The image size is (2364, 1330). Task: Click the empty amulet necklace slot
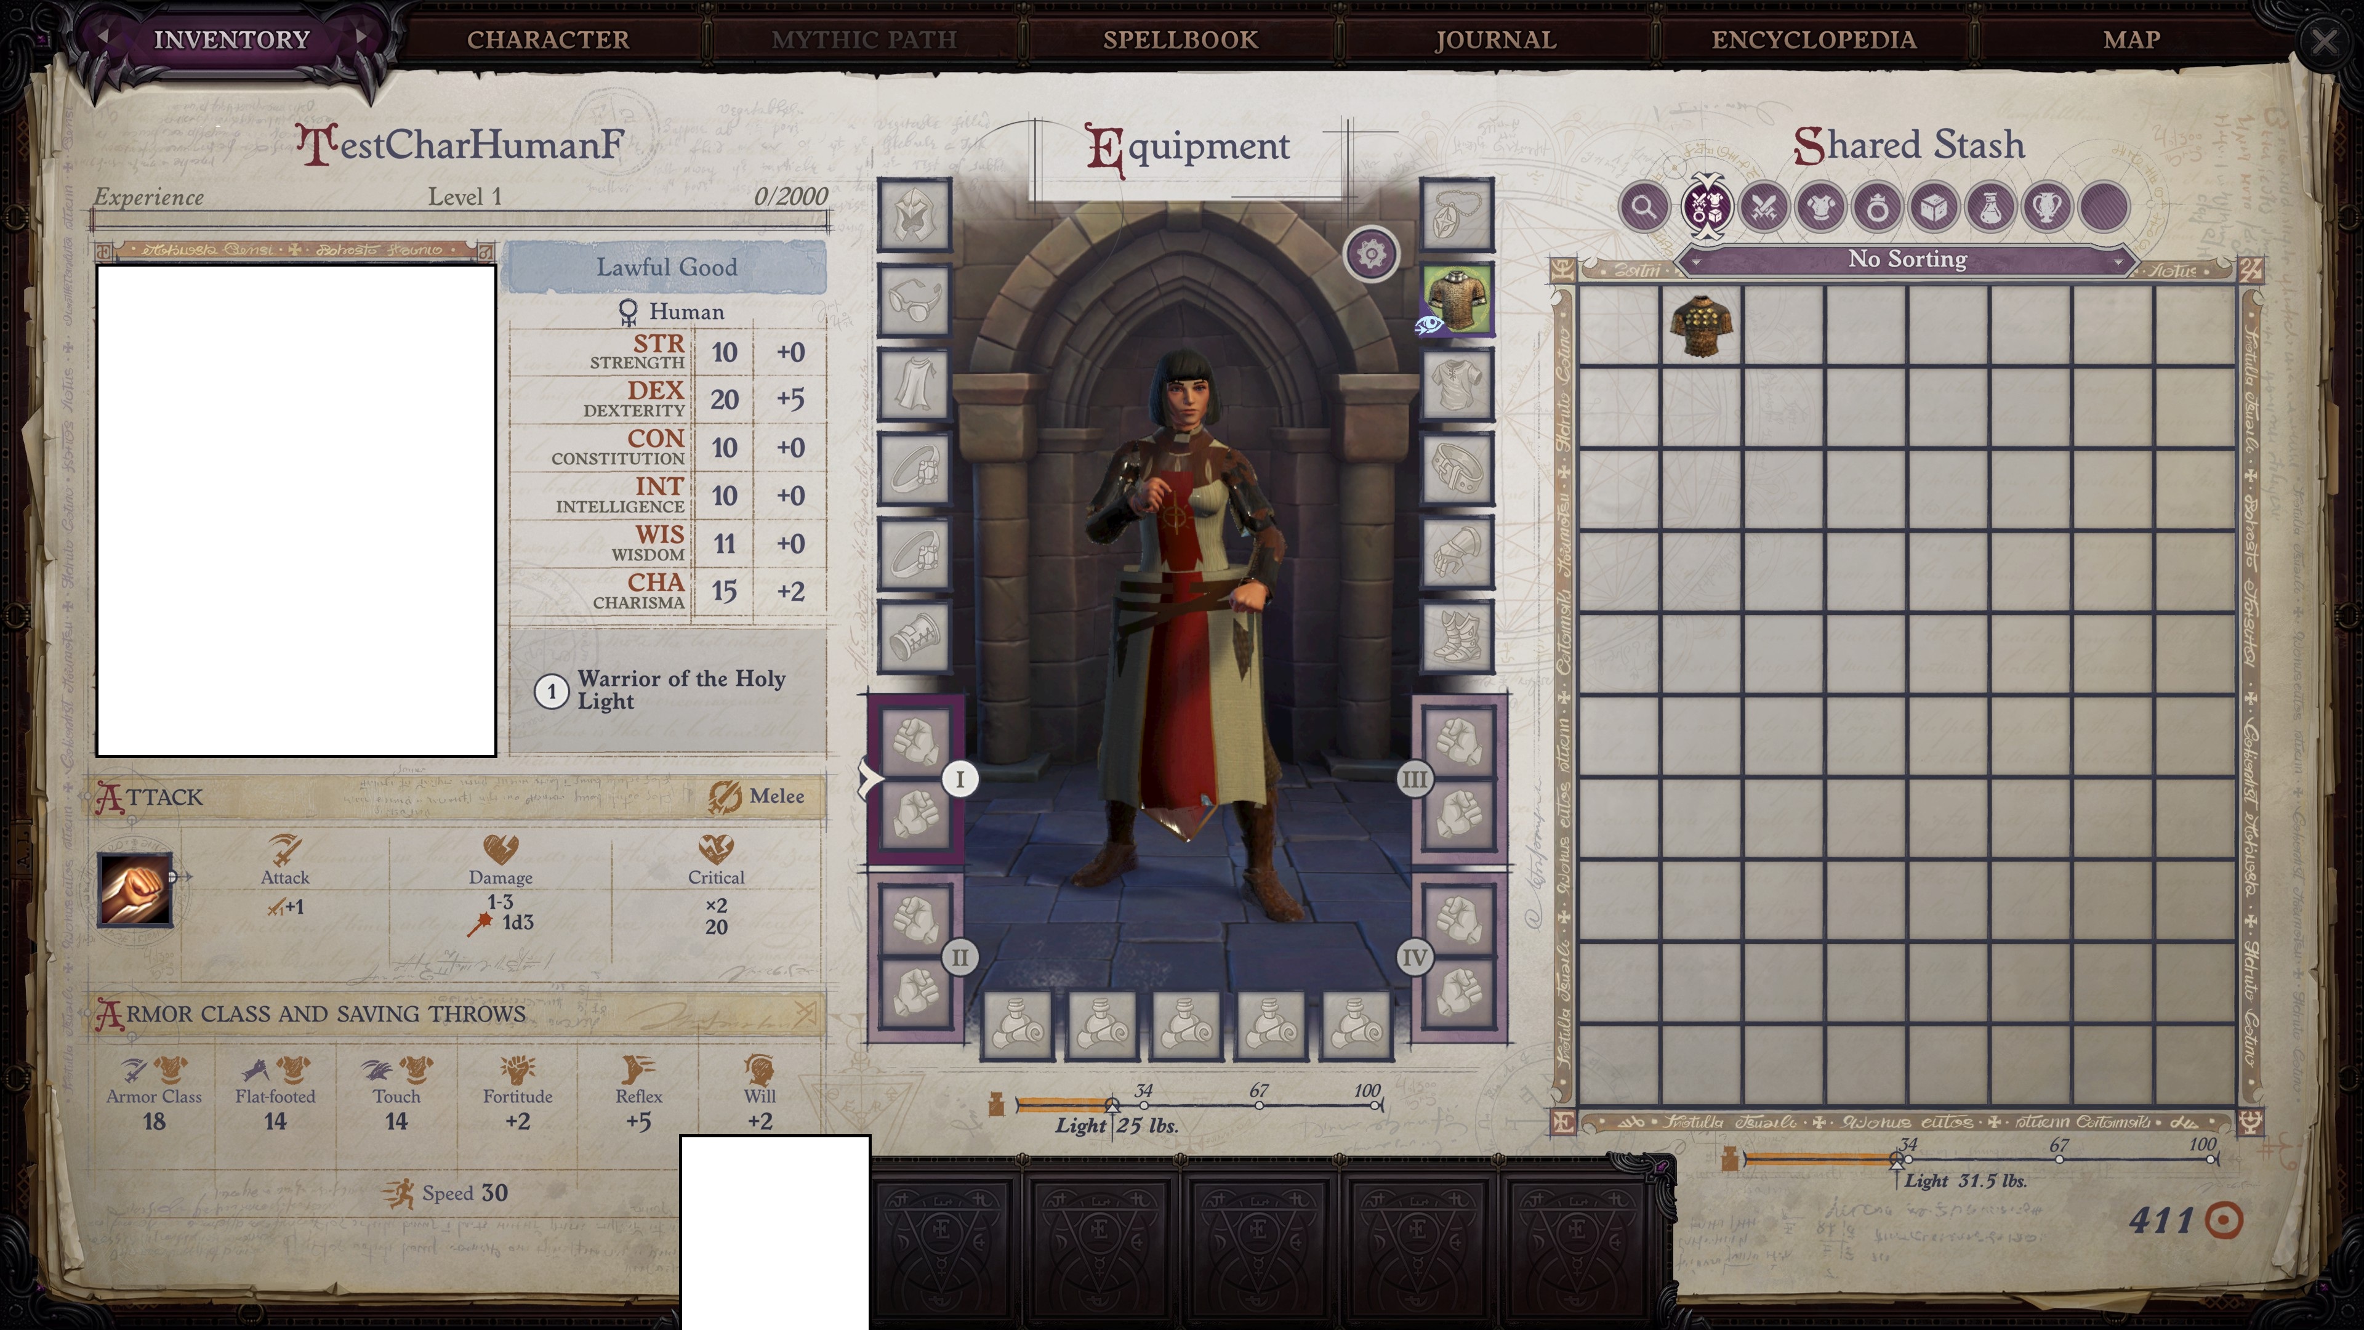click(1457, 215)
